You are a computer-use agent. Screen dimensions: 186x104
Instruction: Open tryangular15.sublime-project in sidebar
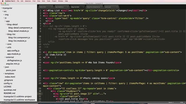(x=17, y=96)
